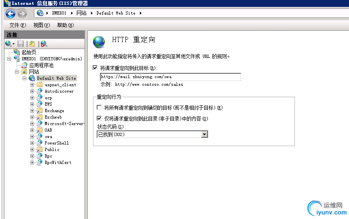The height and width of the screenshot is (219, 349).
Task: Click the save (floppy disk) toolbar icon
Action: tap(21, 44)
